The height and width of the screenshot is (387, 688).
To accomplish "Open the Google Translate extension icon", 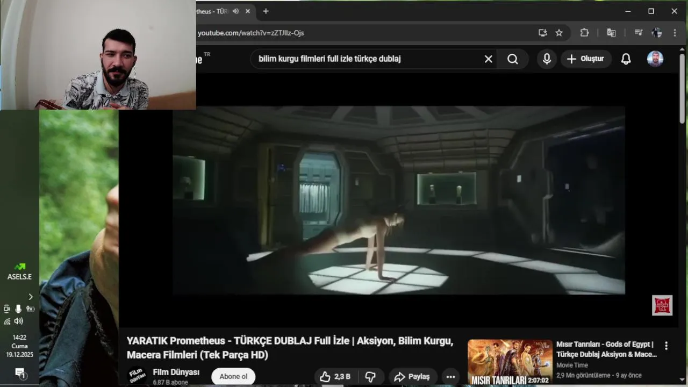I will click(611, 33).
